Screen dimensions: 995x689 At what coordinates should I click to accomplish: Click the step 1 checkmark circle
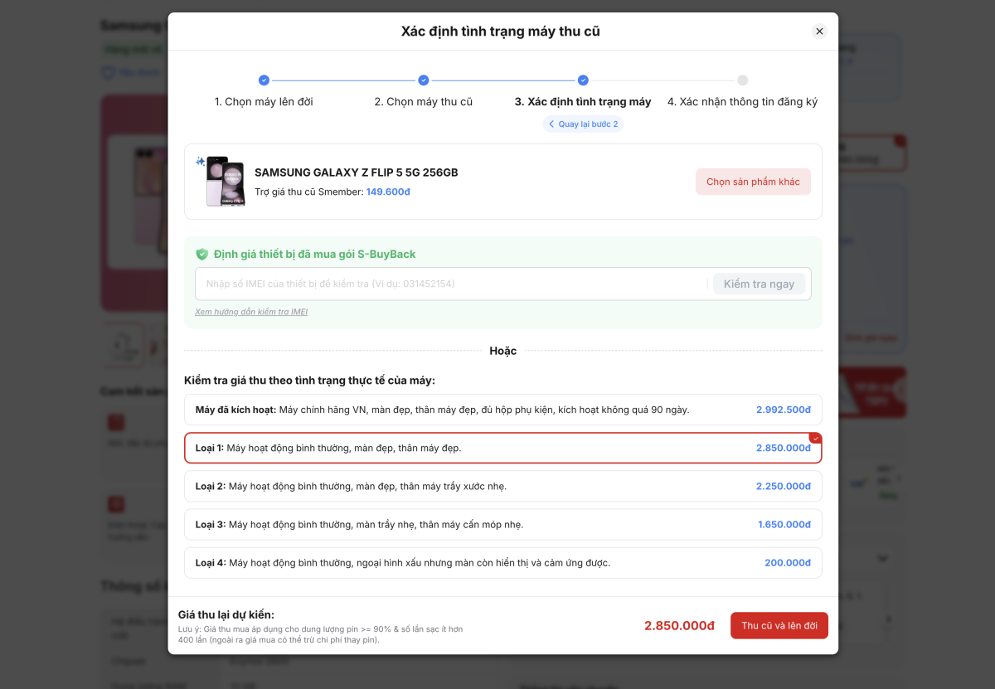[x=264, y=80]
